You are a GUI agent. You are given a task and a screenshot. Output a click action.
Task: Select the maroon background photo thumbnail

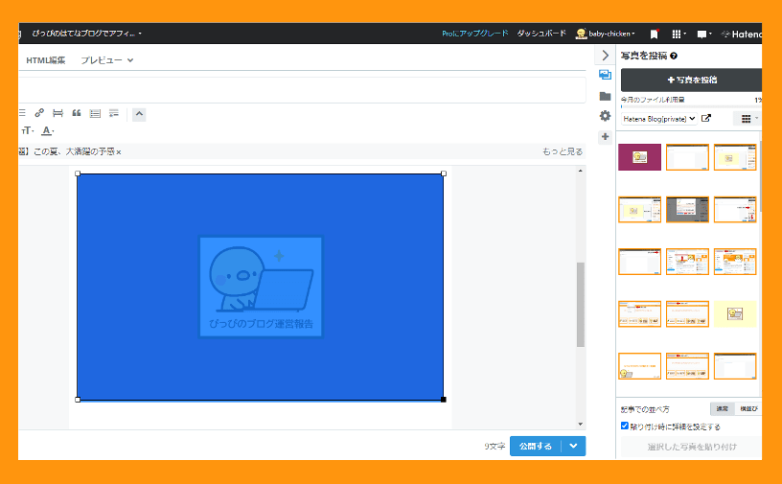639,157
